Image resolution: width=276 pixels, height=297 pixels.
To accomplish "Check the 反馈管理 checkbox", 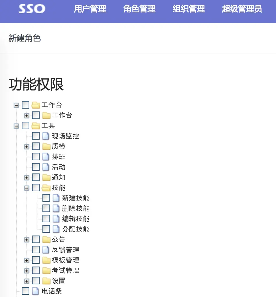I will (36, 250).
